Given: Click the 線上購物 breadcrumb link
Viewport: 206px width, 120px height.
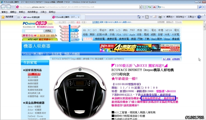Looking at the screenshot, I should tap(38, 54).
